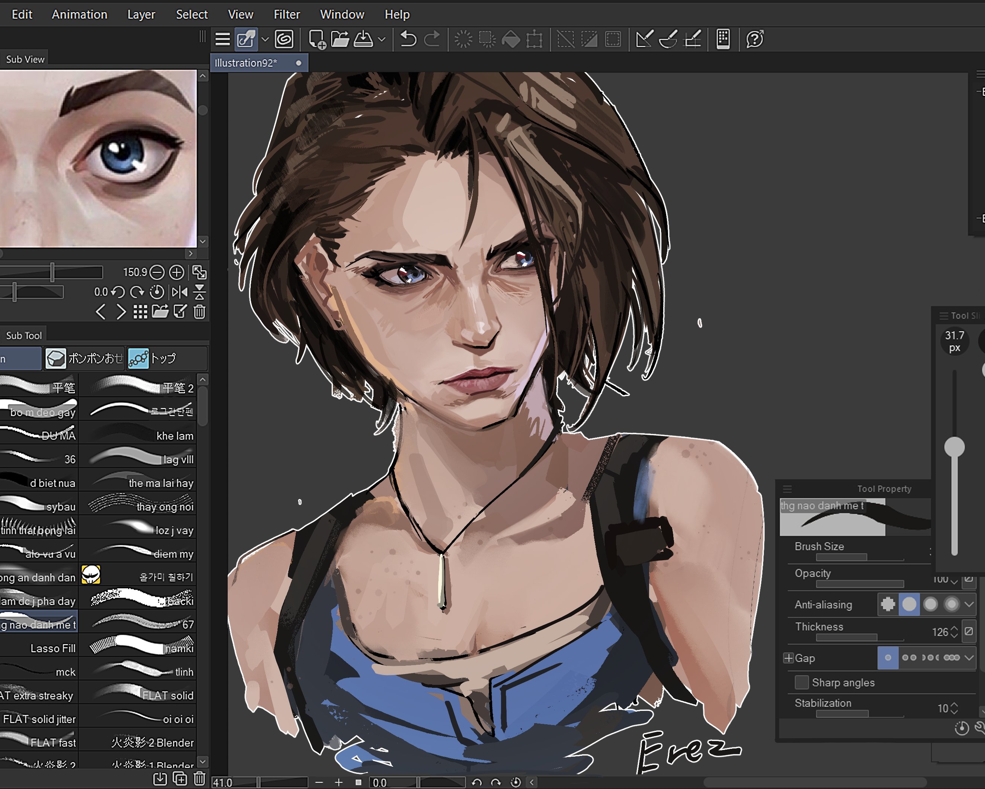Image resolution: width=985 pixels, height=789 pixels.
Task: Click the Stabilization value stepper arrows
Action: click(x=954, y=709)
